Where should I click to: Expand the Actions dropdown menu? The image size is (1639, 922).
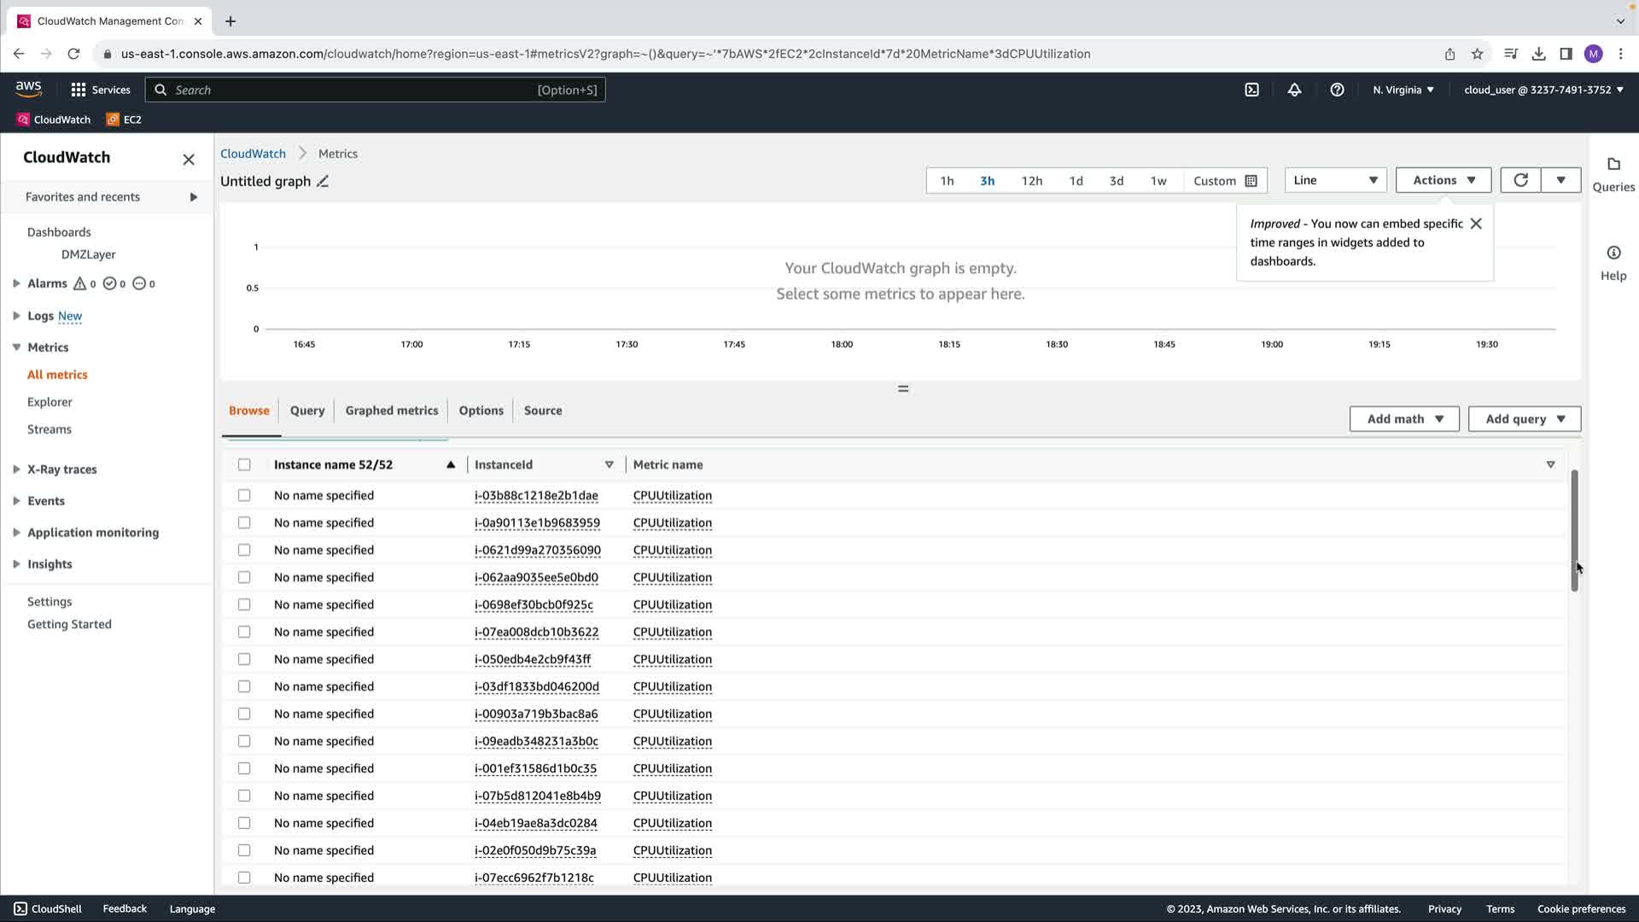(1443, 180)
